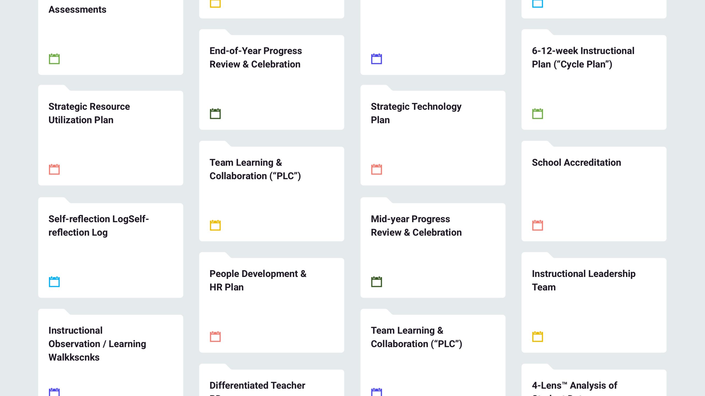This screenshot has height=396, width=705.
Task: Click calendar icon on Strategic Technology Plan card
Action: click(x=376, y=169)
